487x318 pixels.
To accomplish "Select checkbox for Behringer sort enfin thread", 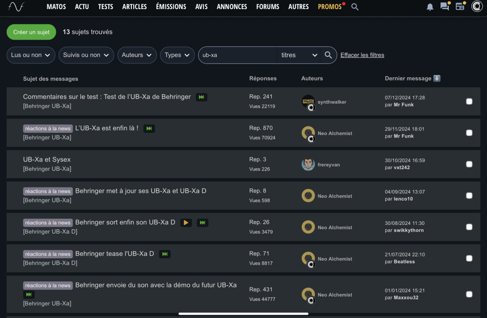I will pyautogui.click(x=469, y=227).
